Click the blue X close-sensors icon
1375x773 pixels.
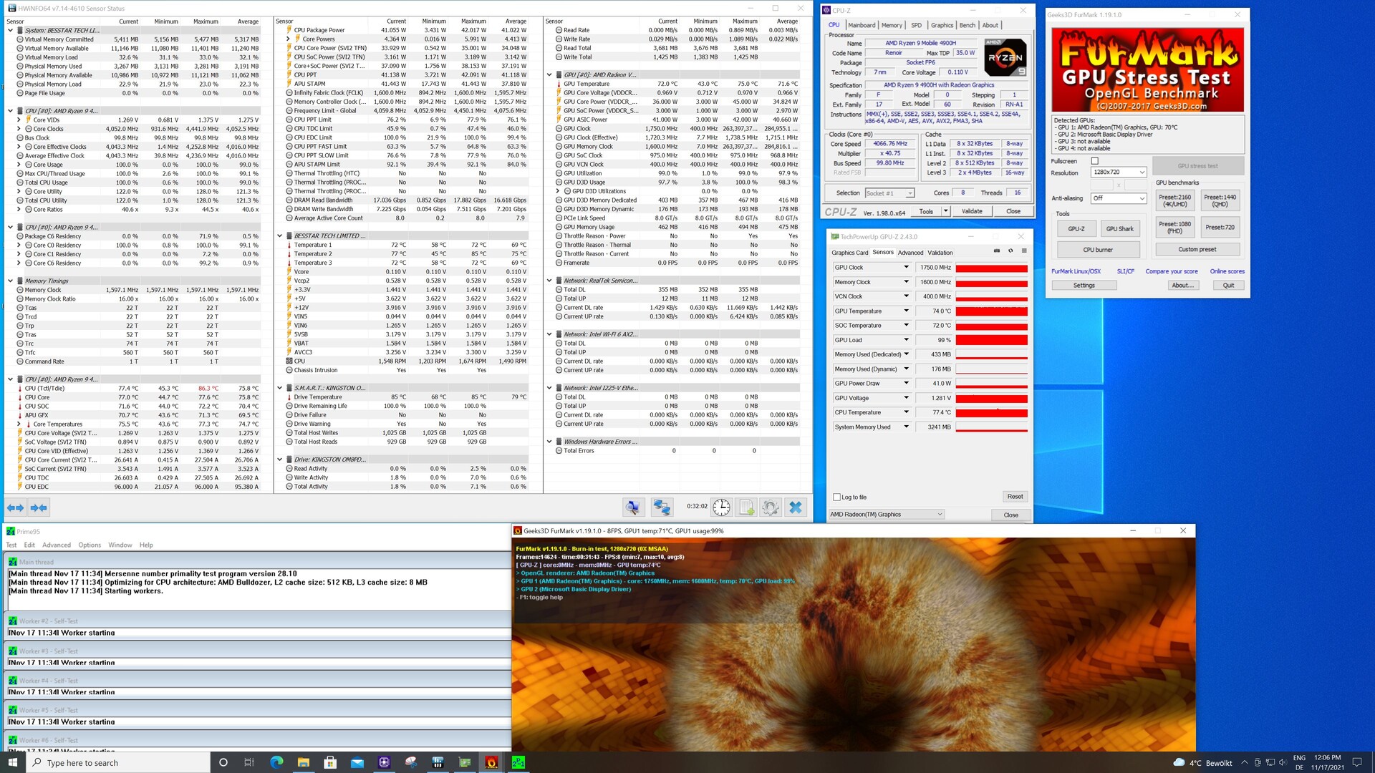pyautogui.click(x=795, y=507)
